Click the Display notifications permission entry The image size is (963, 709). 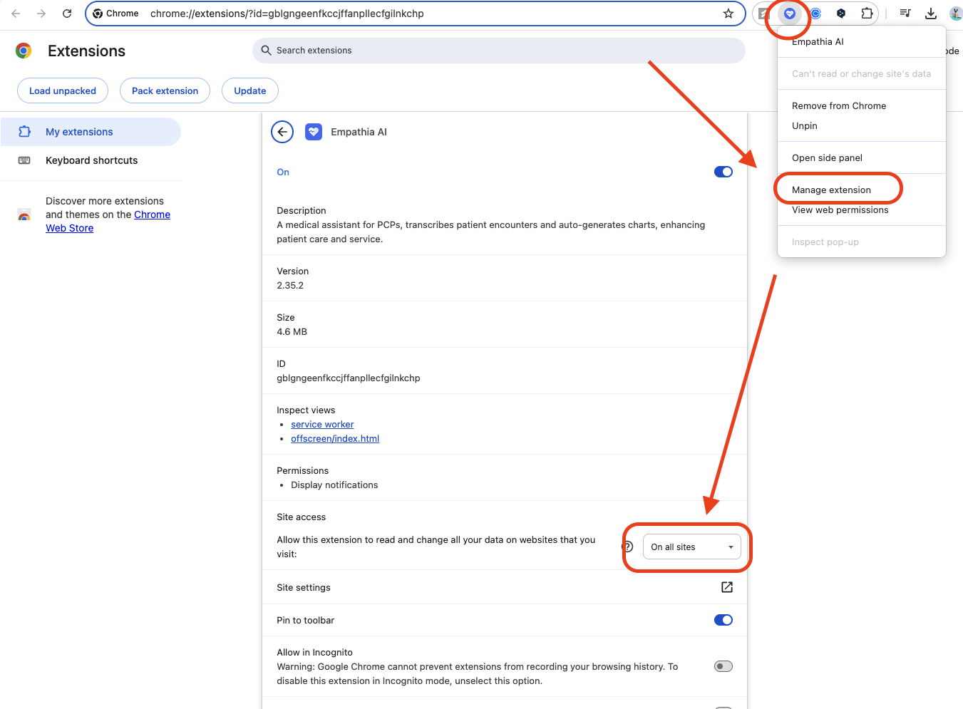334,485
